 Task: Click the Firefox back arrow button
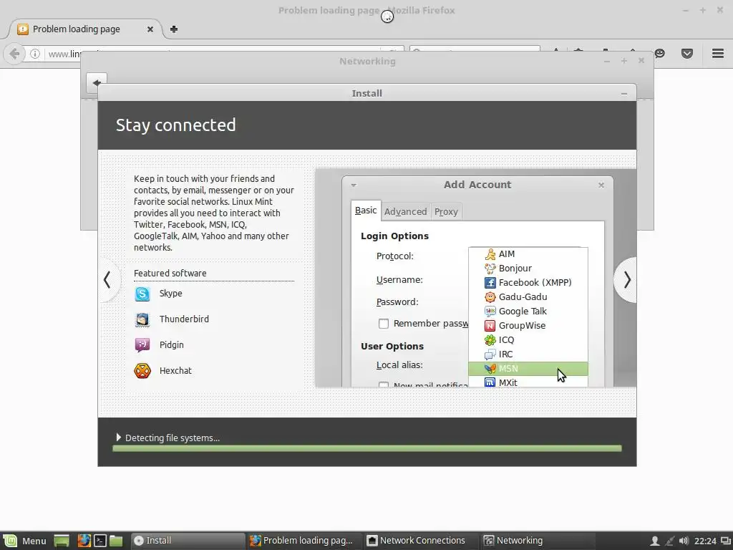[14, 54]
